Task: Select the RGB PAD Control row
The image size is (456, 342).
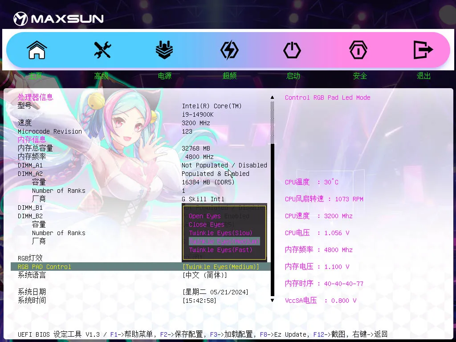Action: point(141,267)
